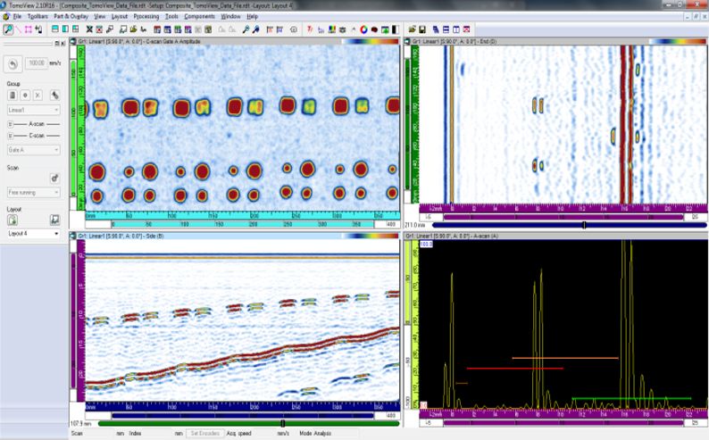This screenshot has height=440, width=709.
Task: Click the load layout icon under Layout
Action: pos(12,220)
